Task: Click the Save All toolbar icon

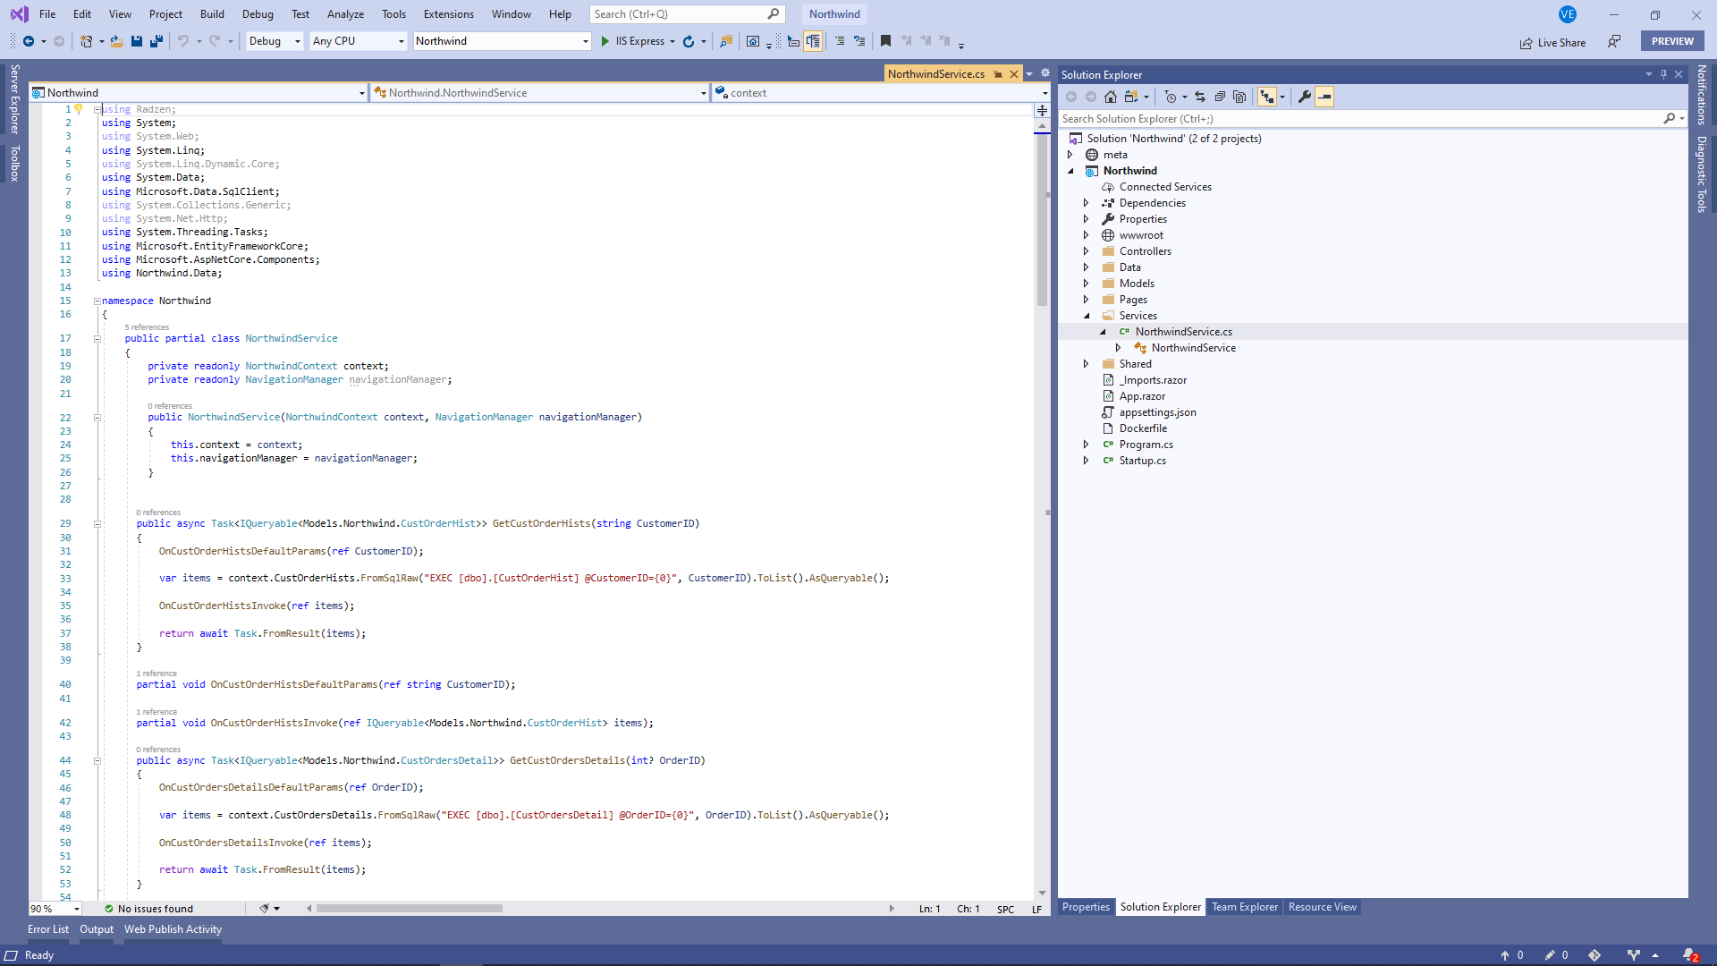Action: pos(156,41)
